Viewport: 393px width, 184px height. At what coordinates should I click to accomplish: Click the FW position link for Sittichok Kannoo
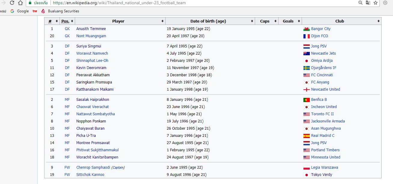click(67, 175)
